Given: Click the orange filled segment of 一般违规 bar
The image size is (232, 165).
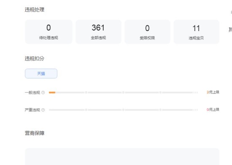Looking at the screenshot, I should [52, 92].
